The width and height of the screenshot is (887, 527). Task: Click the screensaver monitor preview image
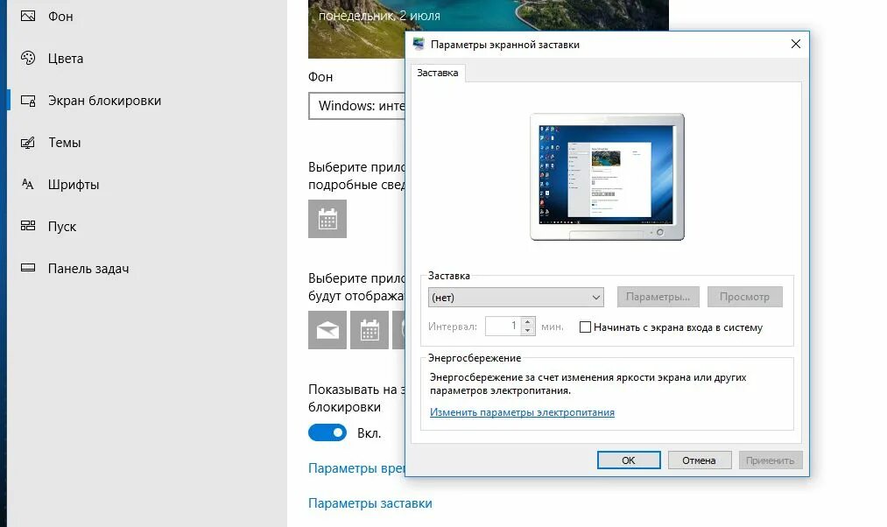click(x=607, y=177)
